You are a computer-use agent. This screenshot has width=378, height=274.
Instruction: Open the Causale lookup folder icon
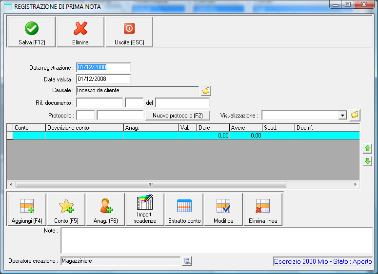click(206, 91)
